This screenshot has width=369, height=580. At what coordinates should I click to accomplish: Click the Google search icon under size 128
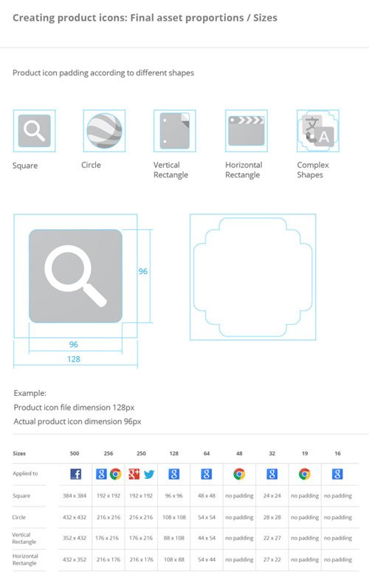[x=174, y=474]
